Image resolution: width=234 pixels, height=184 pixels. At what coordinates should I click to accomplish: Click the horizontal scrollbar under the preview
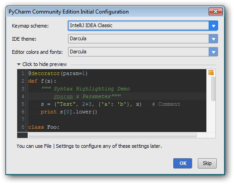tap(112, 135)
